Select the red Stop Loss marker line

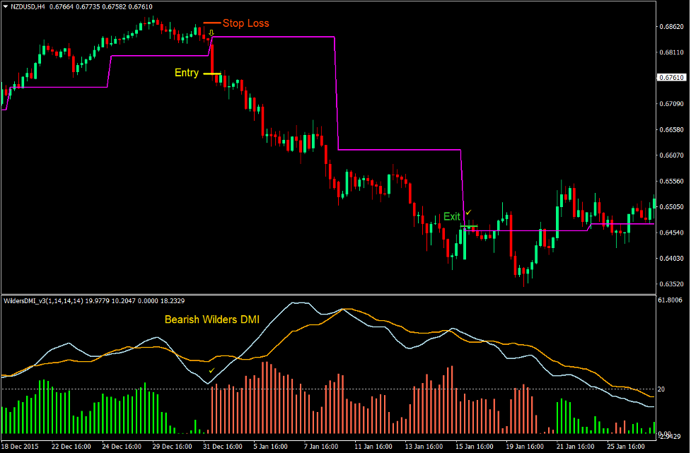click(x=212, y=23)
